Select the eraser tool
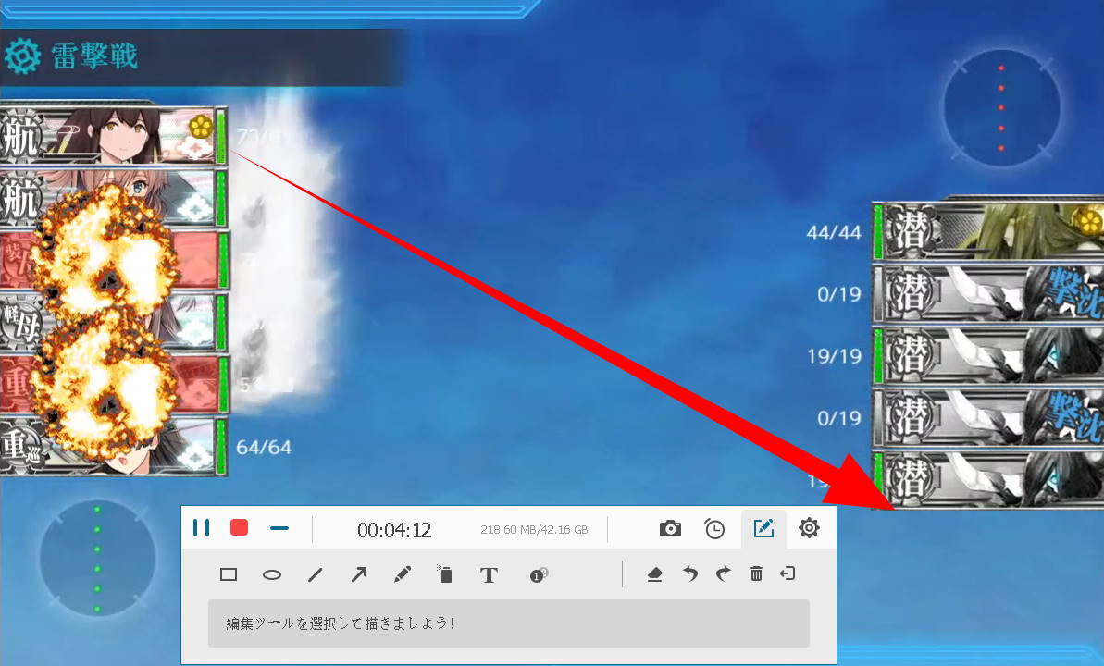The height and width of the screenshot is (666, 1104). pyautogui.click(x=655, y=575)
